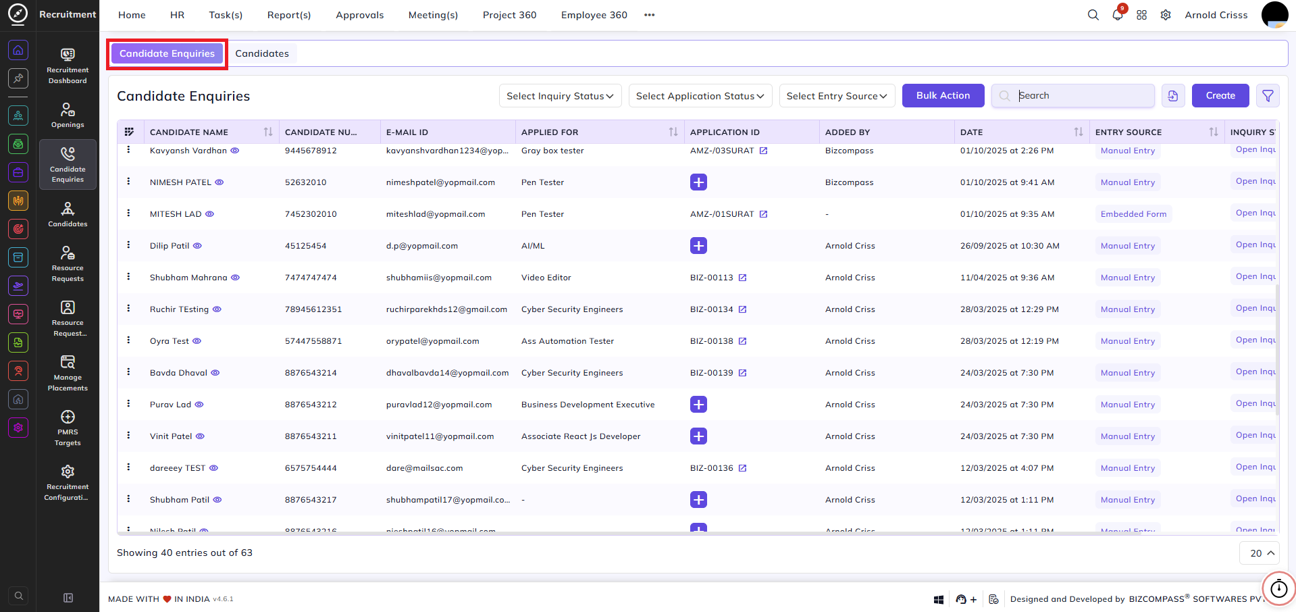This screenshot has width=1296, height=612.
Task: Click the Create button
Action: point(1220,96)
